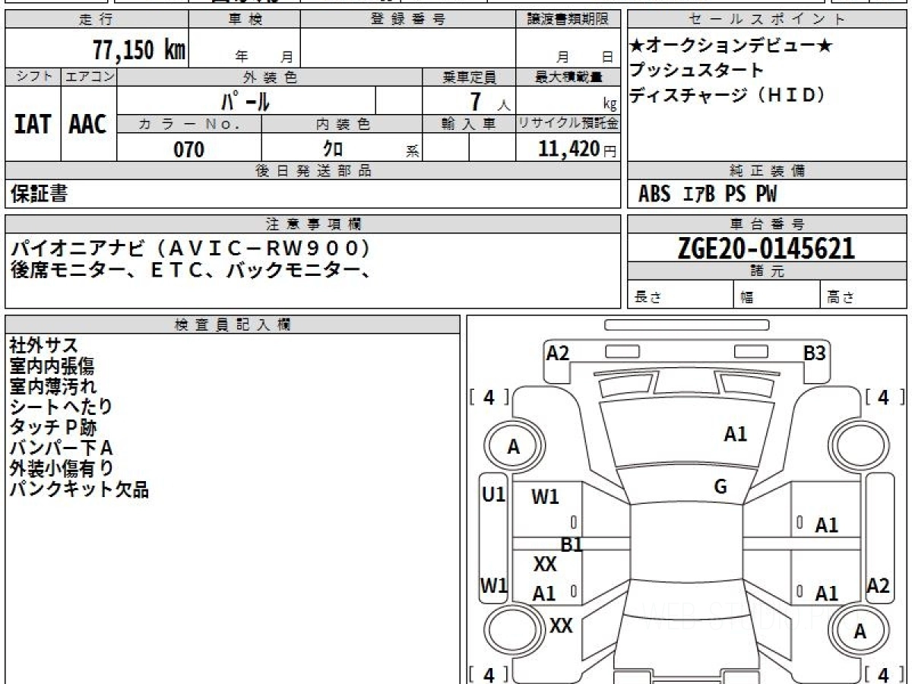Screen dimensions: 912x684
Task: Click the 走行 column header
Action: coord(96,20)
